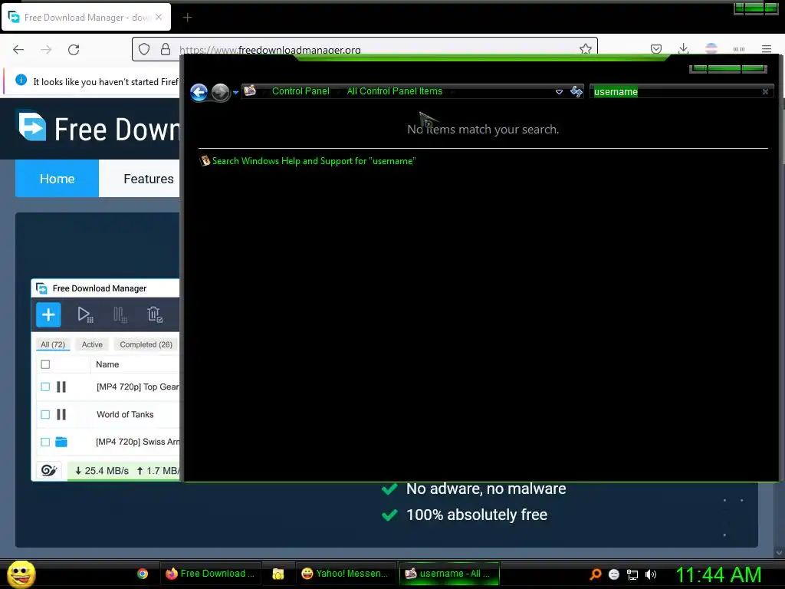Click the tracking protection shield icon
Viewport: 785px width, 589px height.
click(x=144, y=49)
